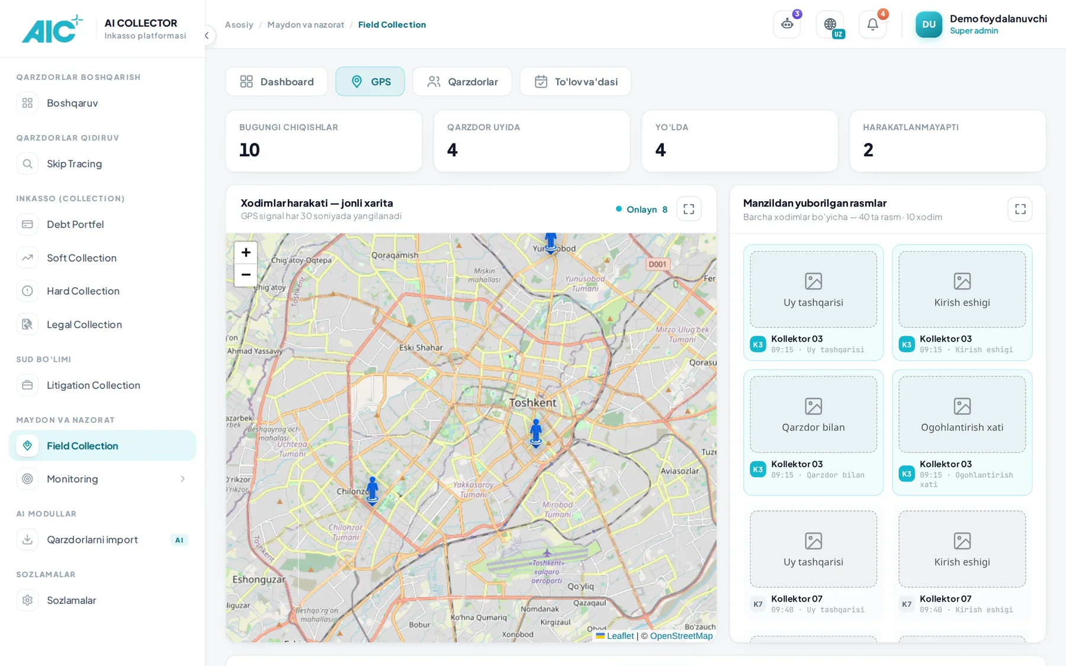Screen dimensions: 1066x666
Task: Go to Debt Portfel
Action: point(102,224)
